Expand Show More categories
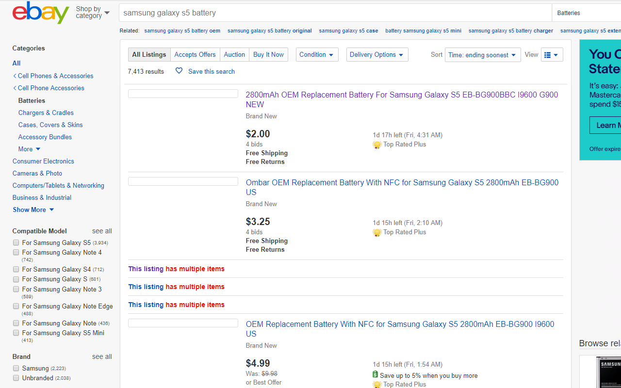 (x=33, y=210)
